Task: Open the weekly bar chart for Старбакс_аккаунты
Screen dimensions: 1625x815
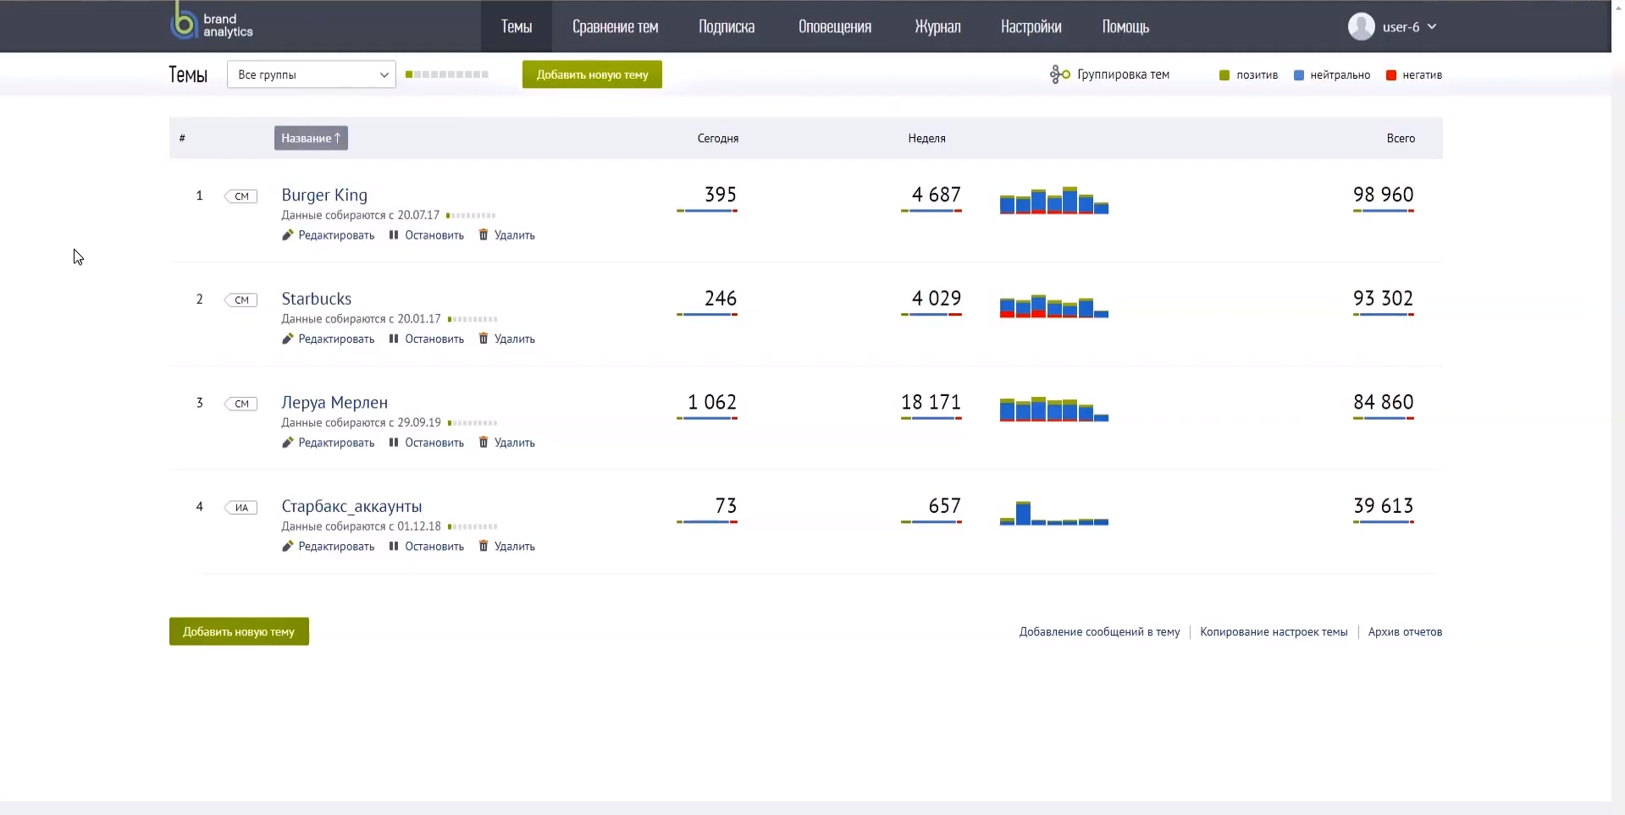Action: pyautogui.click(x=1054, y=513)
